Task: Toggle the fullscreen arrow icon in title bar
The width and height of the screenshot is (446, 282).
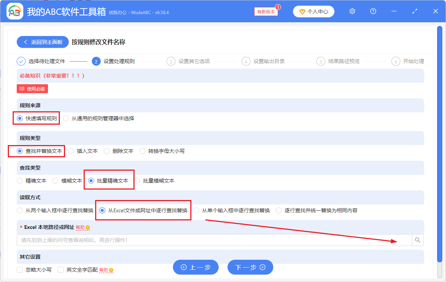Action: pyautogui.click(x=414, y=11)
